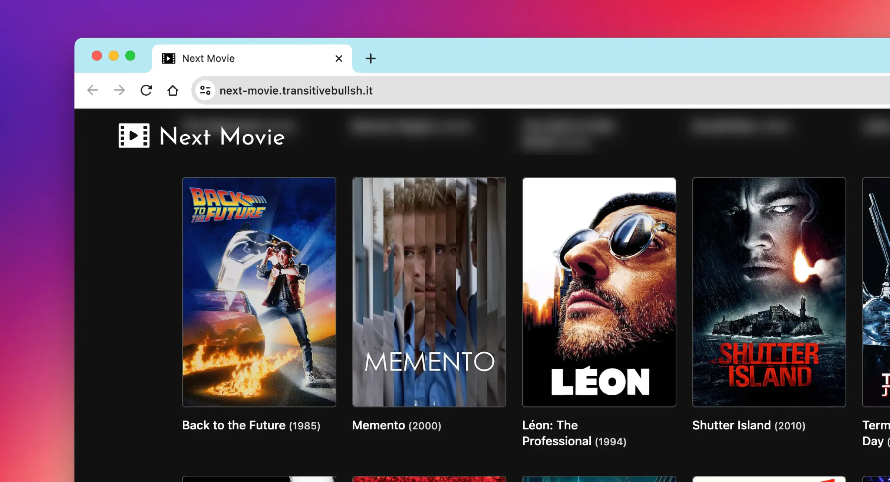The image size is (890, 482).
Task: Open the Shutter Island poster
Action: click(x=769, y=292)
